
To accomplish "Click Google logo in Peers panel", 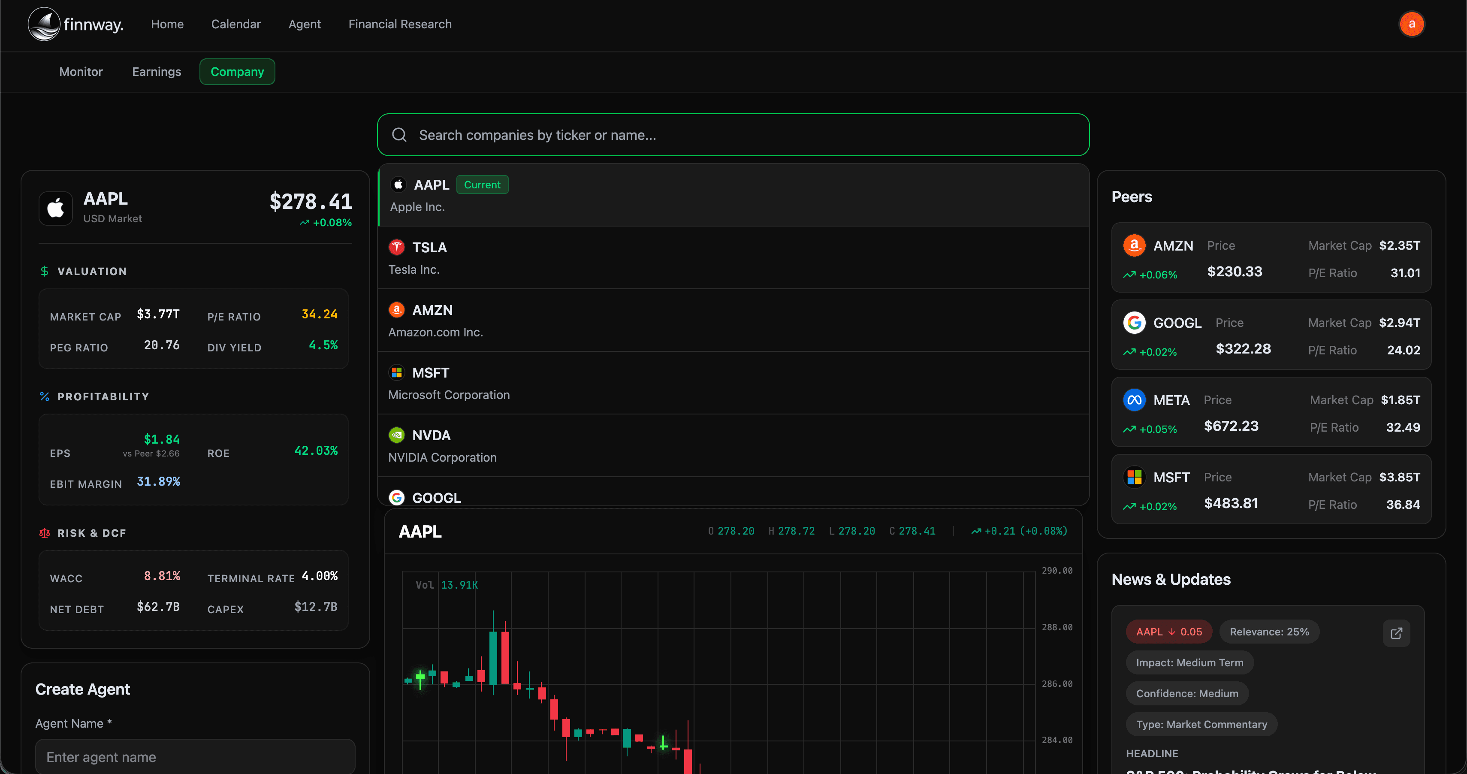I will tap(1134, 322).
